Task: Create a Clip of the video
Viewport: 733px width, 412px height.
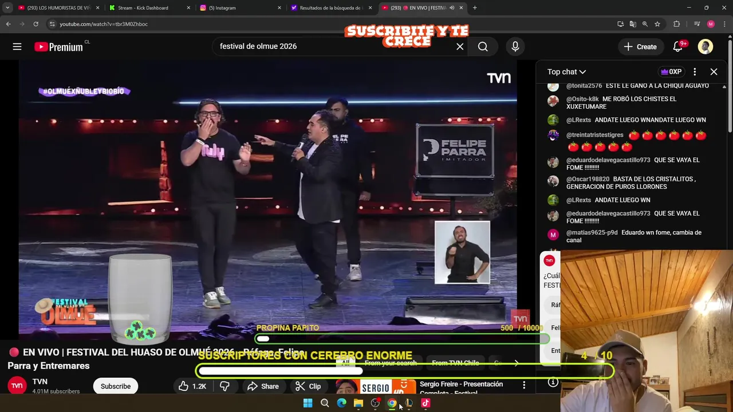Action: pyautogui.click(x=308, y=386)
